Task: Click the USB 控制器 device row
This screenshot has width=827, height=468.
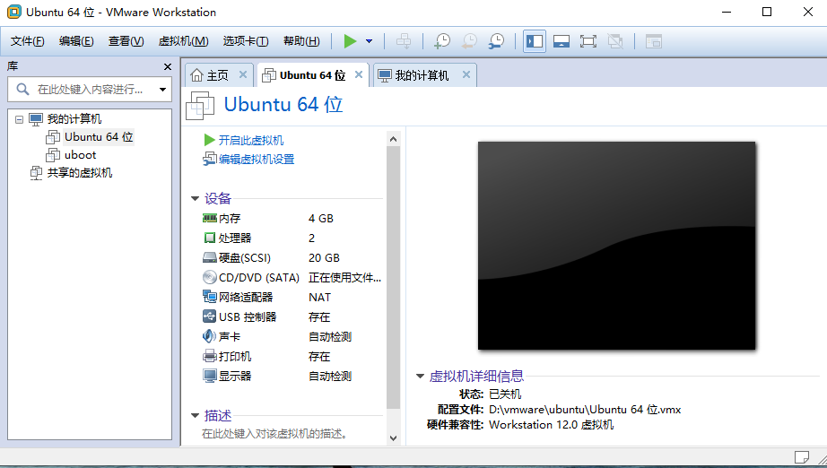Action: coord(292,317)
